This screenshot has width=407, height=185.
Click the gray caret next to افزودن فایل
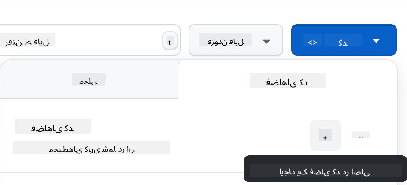pos(266,41)
